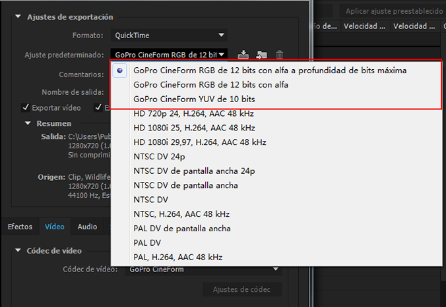The height and width of the screenshot is (307, 446).
Task: Switch to the Audio tab
Action: tap(87, 227)
